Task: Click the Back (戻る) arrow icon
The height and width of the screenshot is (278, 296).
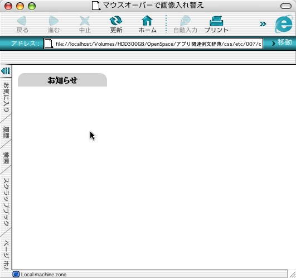Action: (22, 21)
